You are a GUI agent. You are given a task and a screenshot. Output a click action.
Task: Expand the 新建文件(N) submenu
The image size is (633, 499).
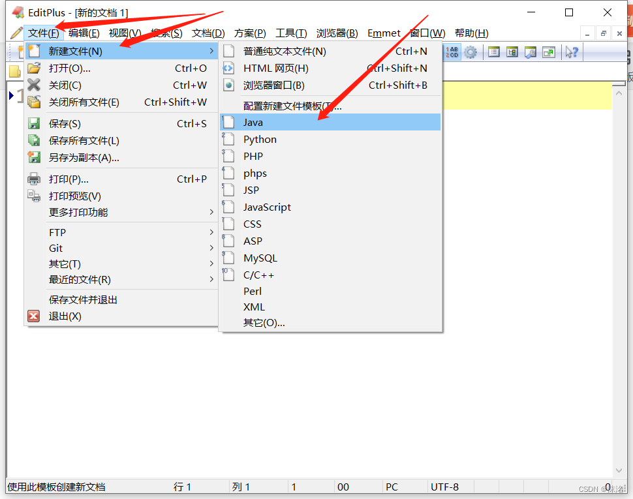click(x=121, y=52)
